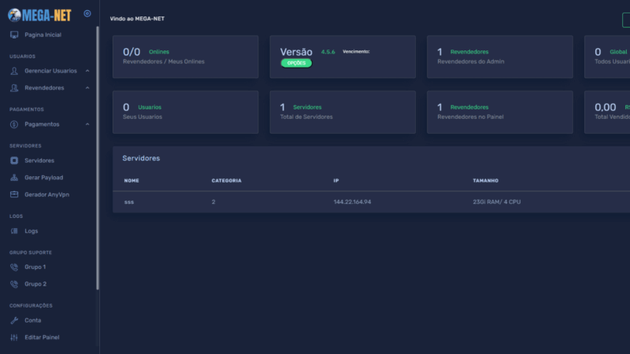
Task: Click the Revendedores person icon in sidebar
Action: [x=14, y=88]
